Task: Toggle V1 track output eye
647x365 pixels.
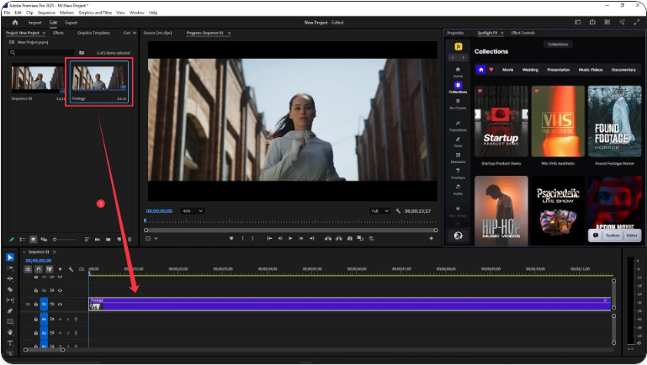Action: tap(60, 304)
